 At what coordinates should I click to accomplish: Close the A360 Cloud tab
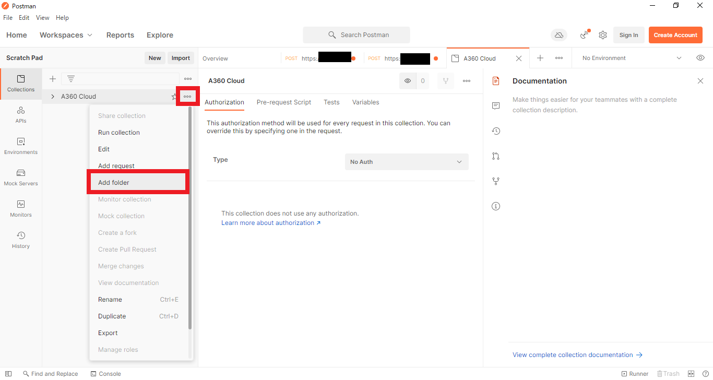519,58
